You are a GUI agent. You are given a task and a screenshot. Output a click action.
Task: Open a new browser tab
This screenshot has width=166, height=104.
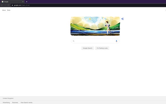[x=27, y=2]
